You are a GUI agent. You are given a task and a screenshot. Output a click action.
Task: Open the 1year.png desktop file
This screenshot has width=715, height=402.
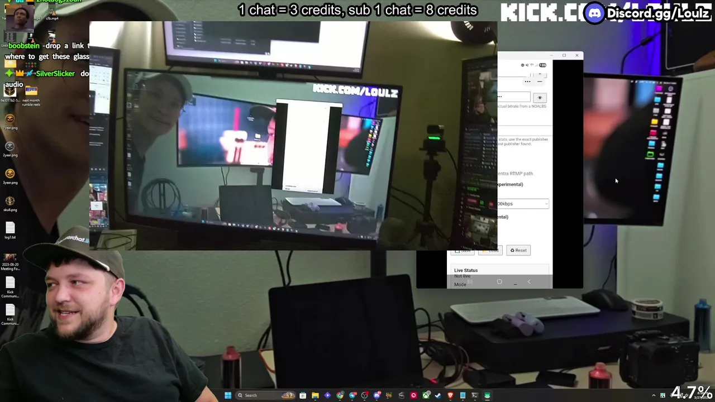point(10,121)
